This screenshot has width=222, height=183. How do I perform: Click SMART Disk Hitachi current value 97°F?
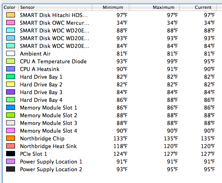pyautogui.click(x=209, y=15)
